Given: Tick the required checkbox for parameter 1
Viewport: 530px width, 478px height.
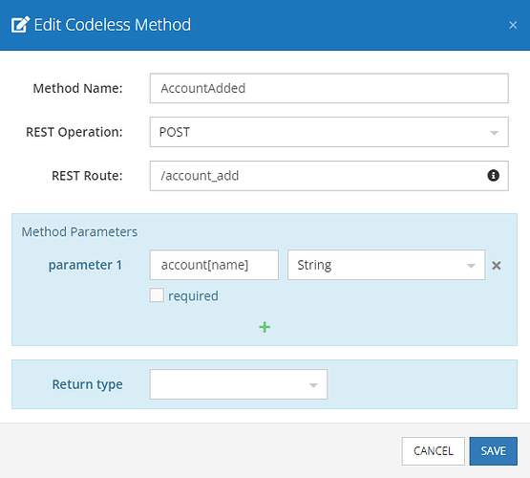Looking at the screenshot, I should pos(157,295).
